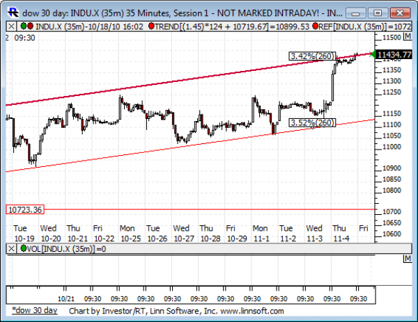The image size is (418, 322).
Task: Click the green VOL indicator dot
Action: tap(24, 248)
